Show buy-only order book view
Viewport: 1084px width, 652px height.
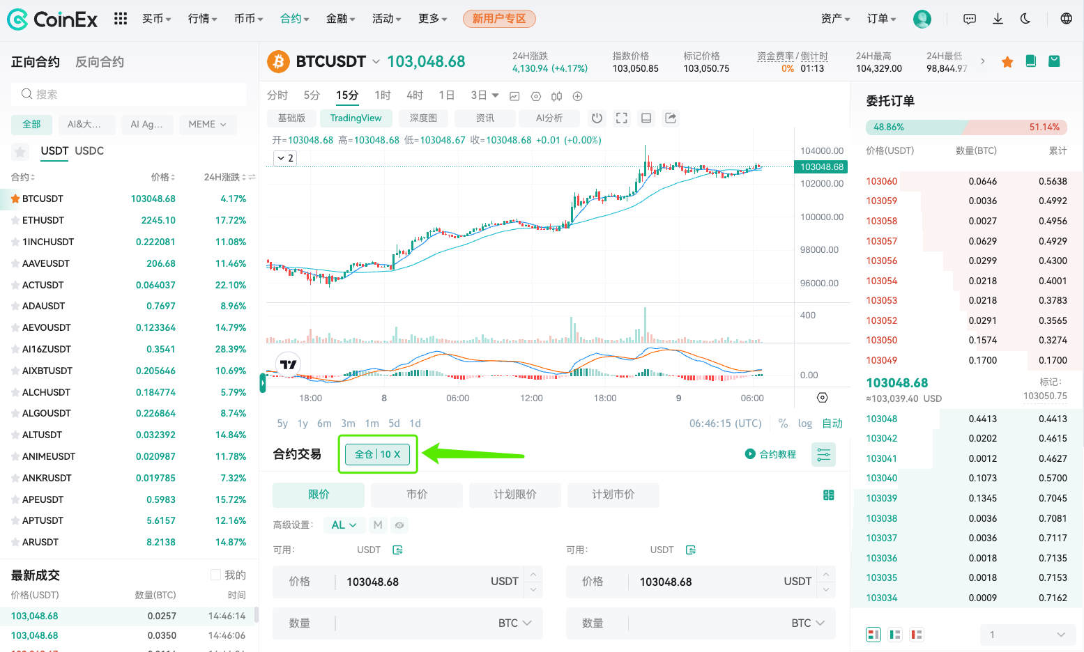[x=895, y=635]
